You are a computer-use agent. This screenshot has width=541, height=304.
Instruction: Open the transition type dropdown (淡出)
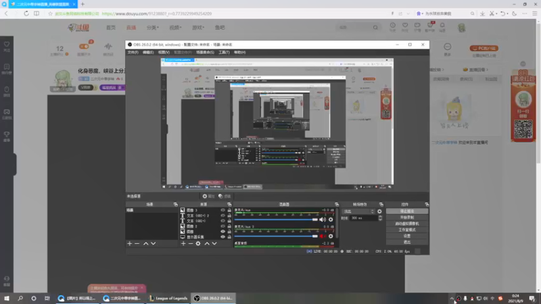pos(358,211)
